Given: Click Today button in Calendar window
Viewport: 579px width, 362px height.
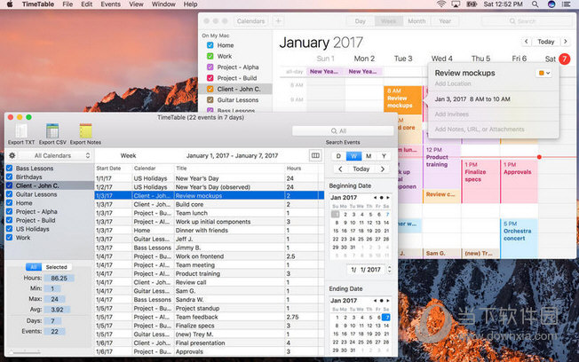Looking at the screenshot, I should click(546, 42).
